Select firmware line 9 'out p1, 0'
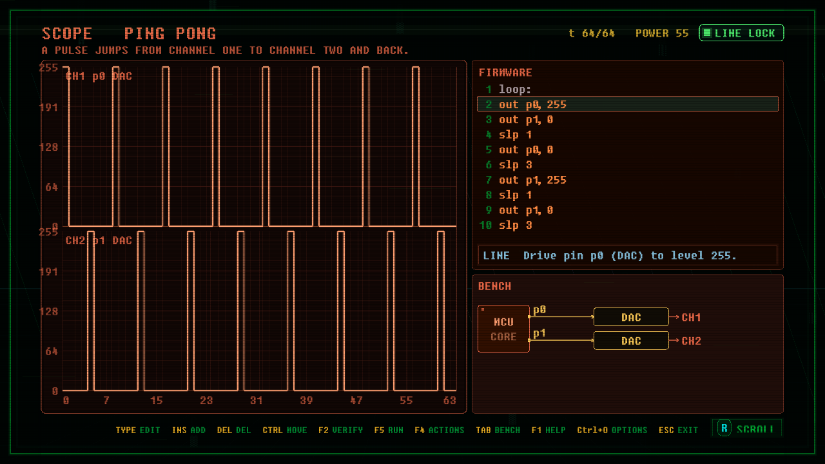Viewport: 825px width, 464px height. tap(628, 210)
